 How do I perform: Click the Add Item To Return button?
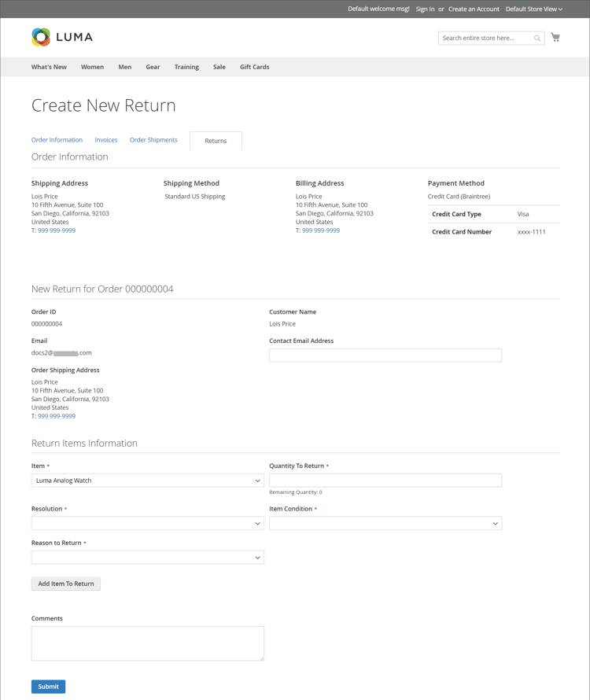[x=65, y=583]
